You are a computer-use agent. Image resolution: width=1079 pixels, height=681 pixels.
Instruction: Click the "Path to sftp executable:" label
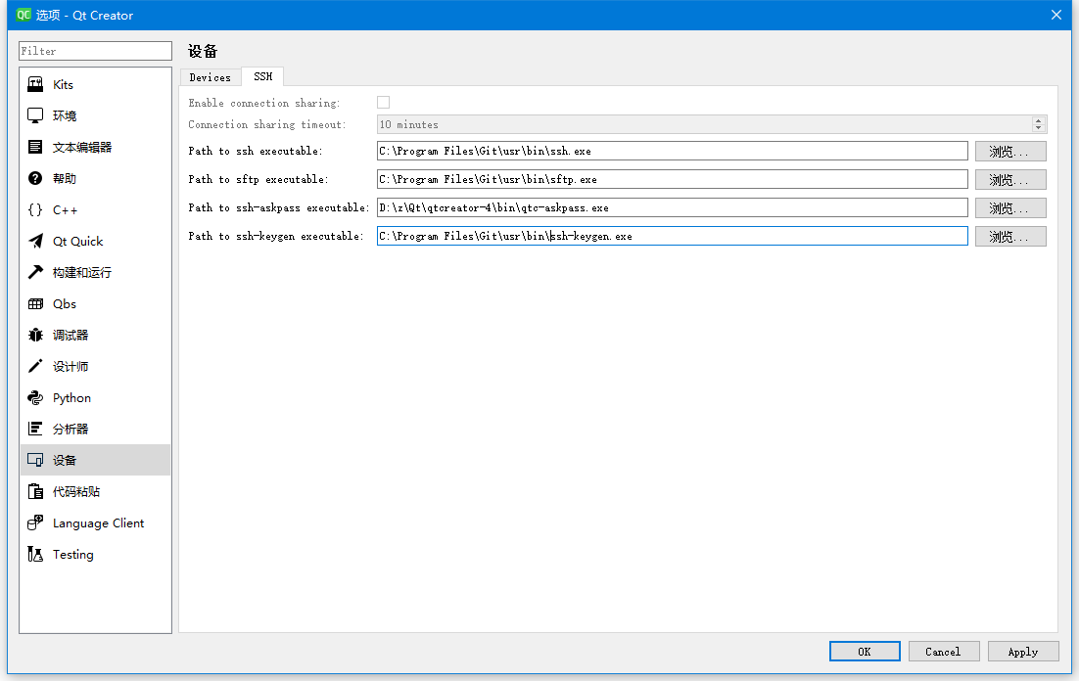point(258,179)
